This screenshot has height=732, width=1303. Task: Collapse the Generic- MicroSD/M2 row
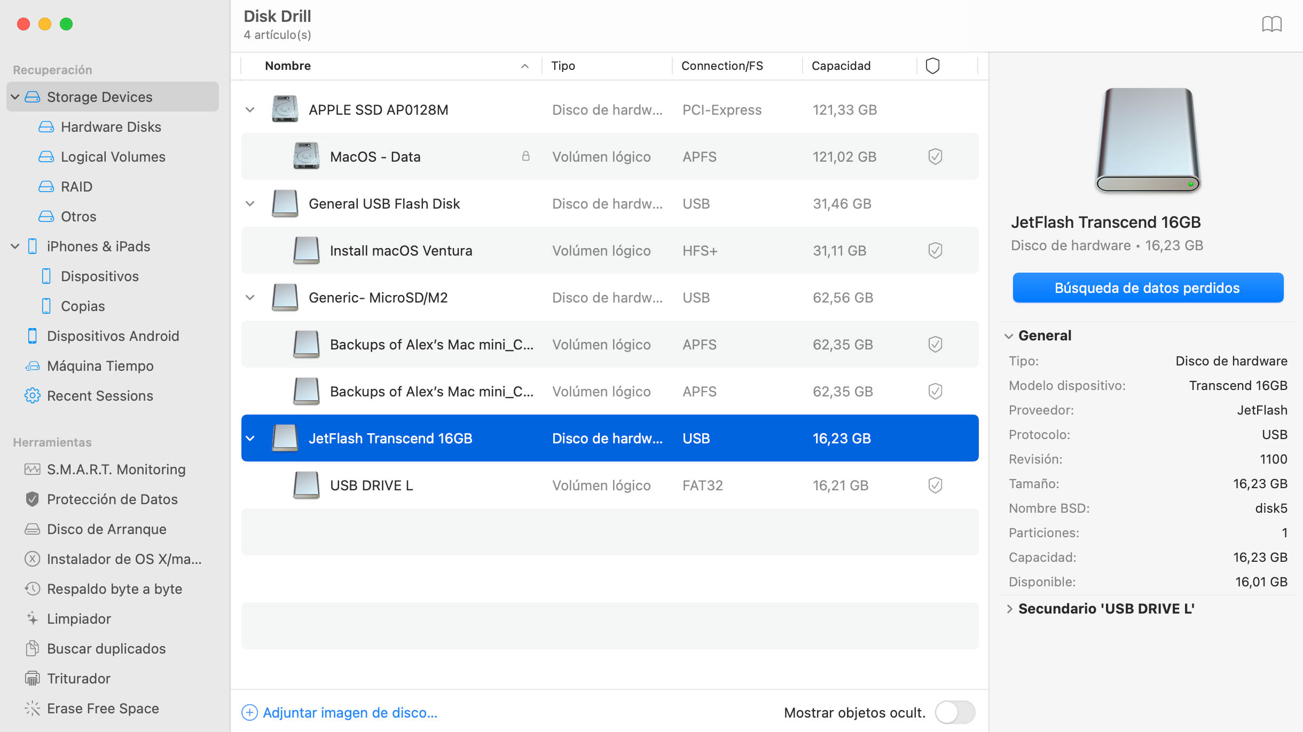point(250,297)
